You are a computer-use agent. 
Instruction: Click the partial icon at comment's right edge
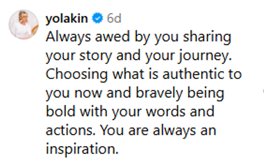pos(263,91)
